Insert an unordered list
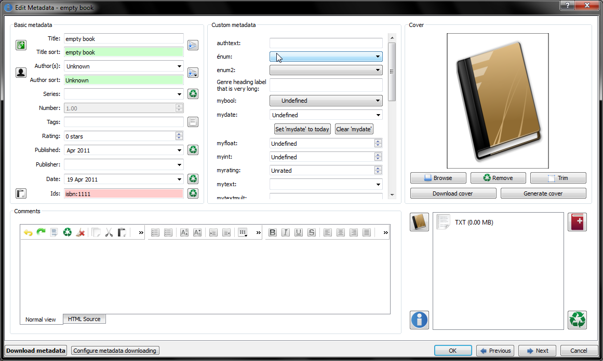The image size is (603, 361). [168, 232]
